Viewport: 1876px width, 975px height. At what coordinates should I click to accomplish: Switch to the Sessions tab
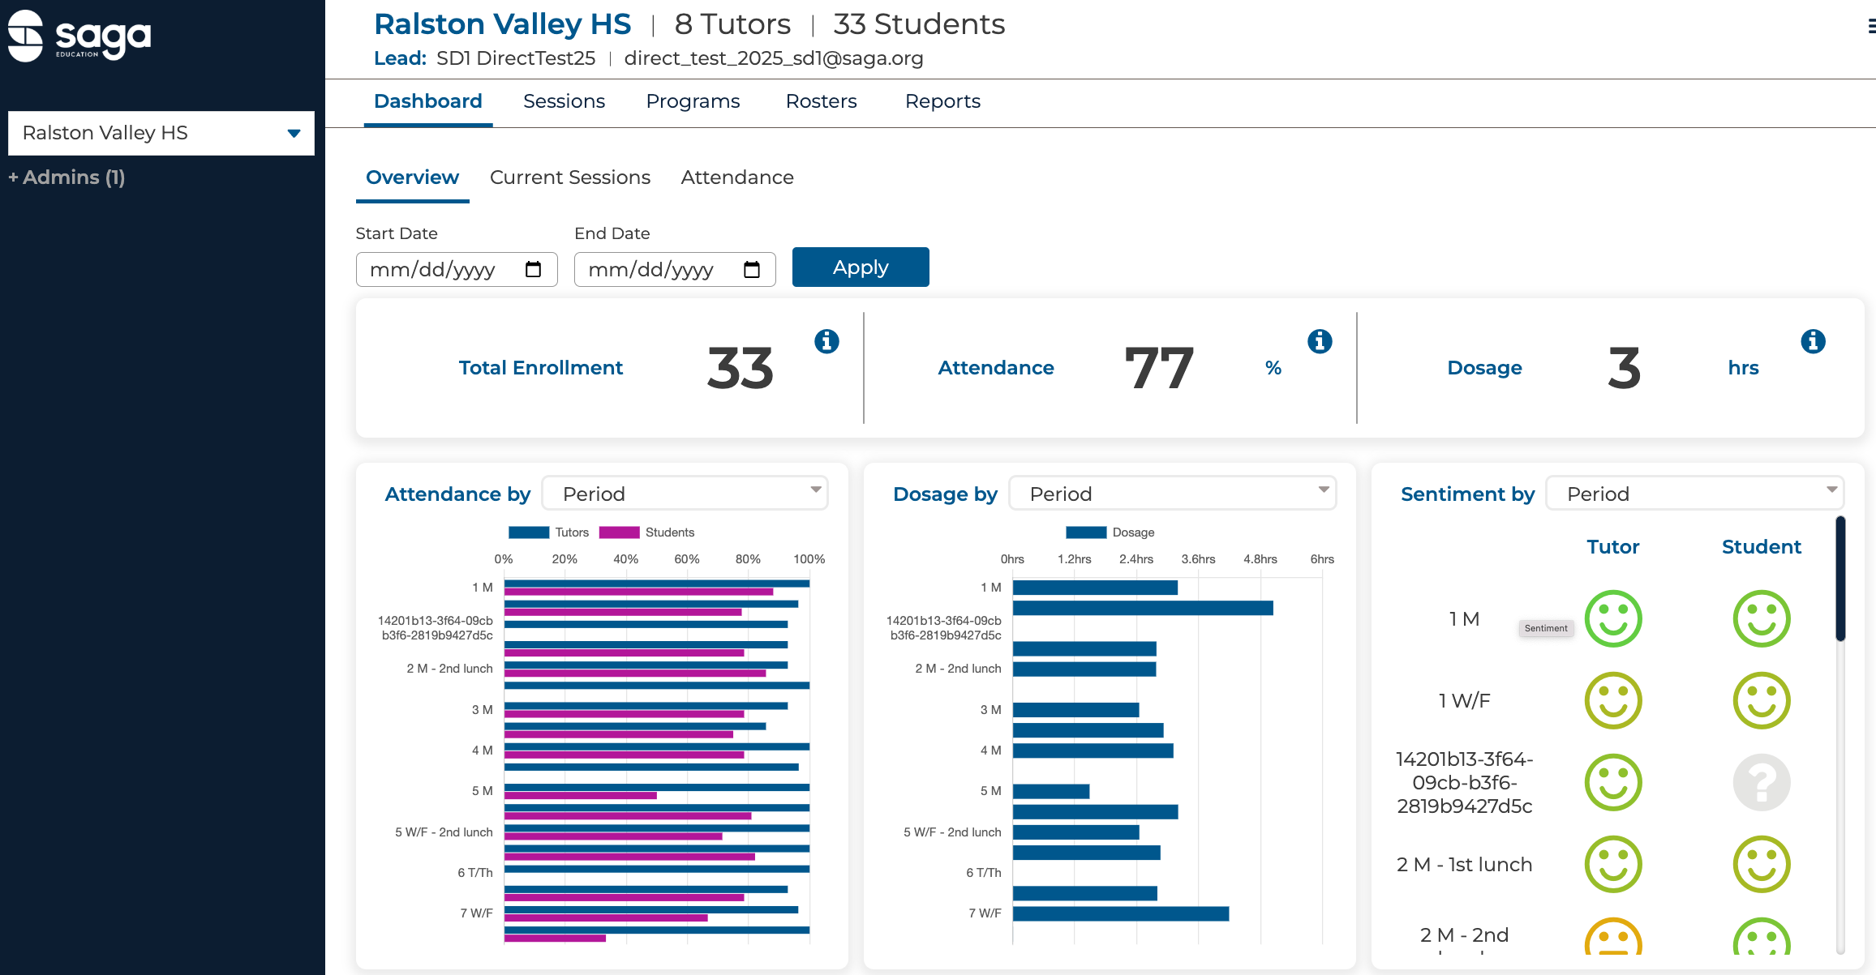[564, 101]
